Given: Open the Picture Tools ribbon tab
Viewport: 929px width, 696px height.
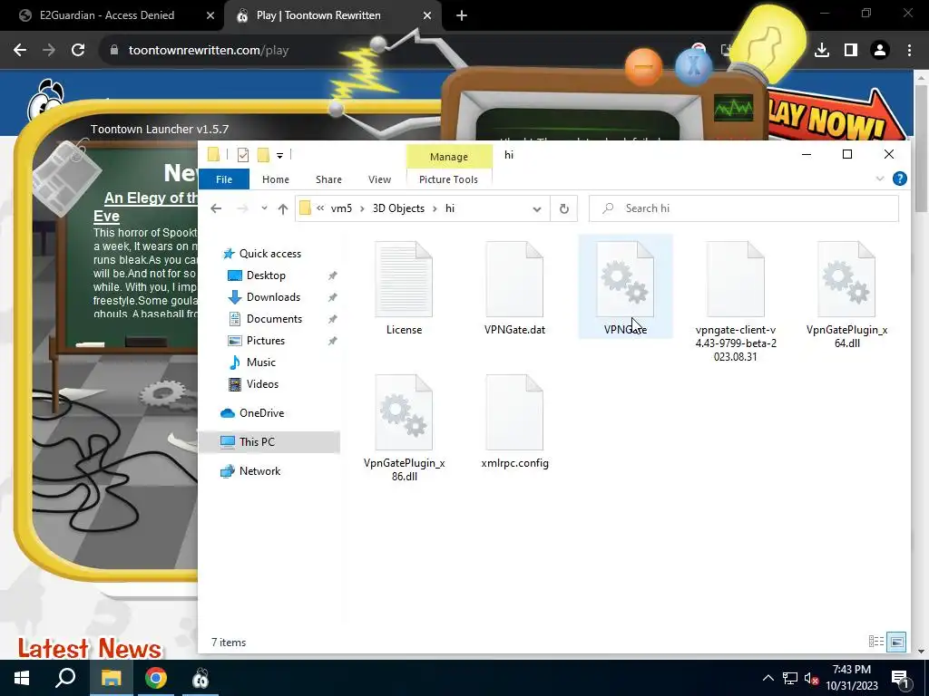Looking at the screenshot, I should click(x=448, y=179).
